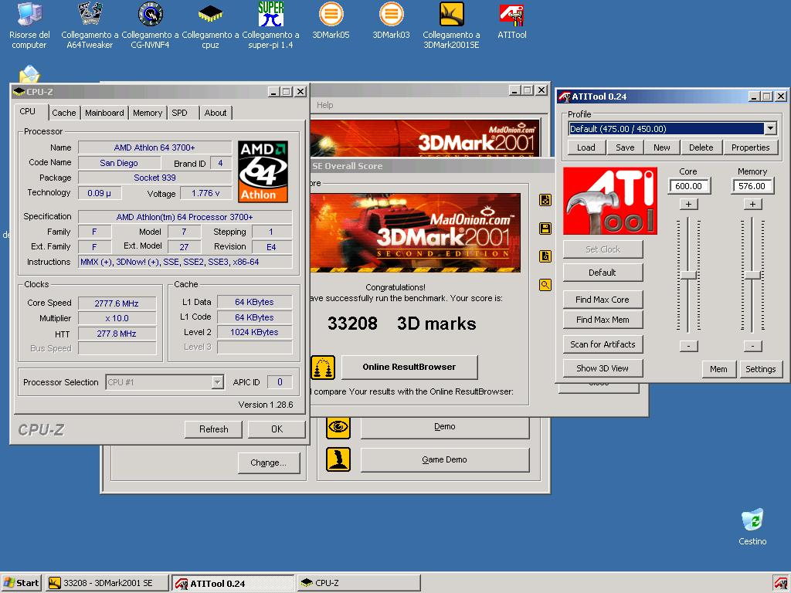Viewport: 791px width, 593px height.
Task: Decrease Memory clock with the minus button
Action: [752, 346]
